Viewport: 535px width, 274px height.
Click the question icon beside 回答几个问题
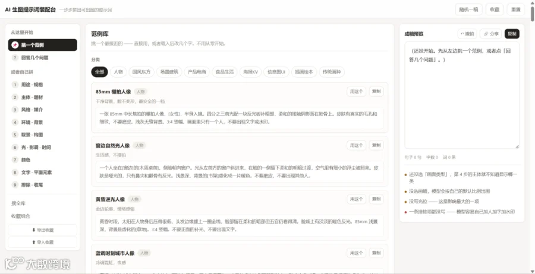(15, 58)
